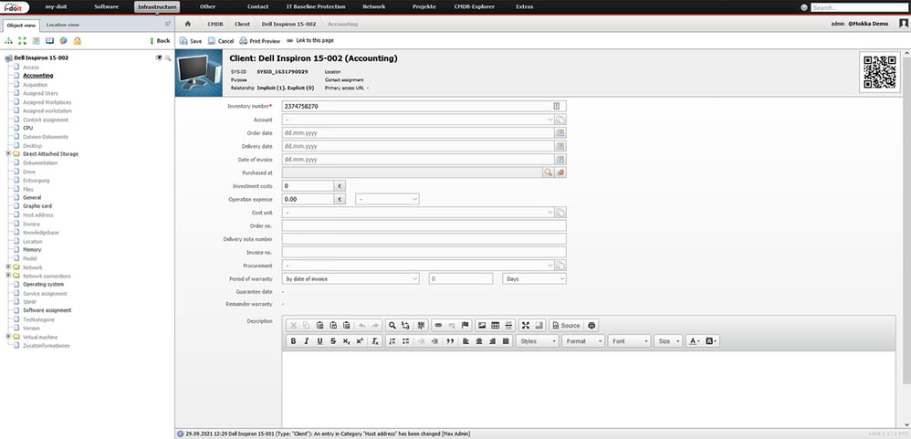Open the Account dropdown
Viewport: 911px width, 439px height.
[x=418, y=120]
